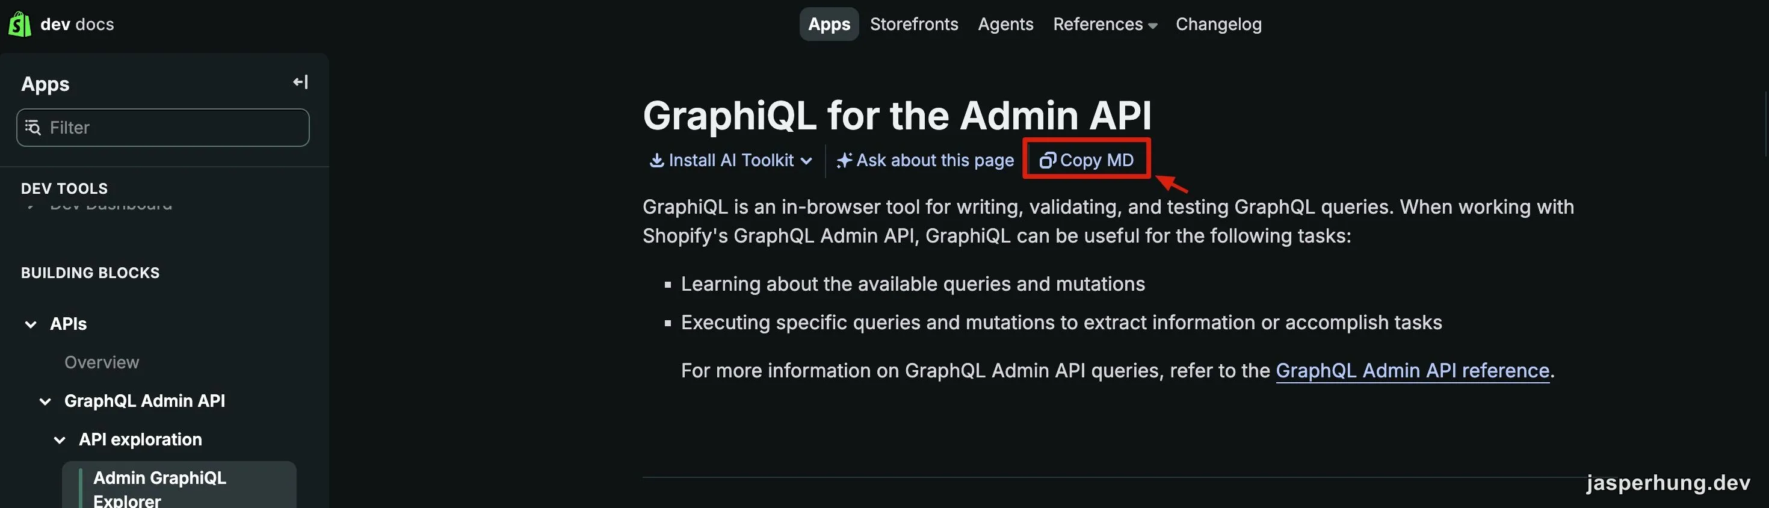Screen dimensions: 1769x508
Task: Click the GraphQL Admin API tree label
Action: (x=145, y=401)
